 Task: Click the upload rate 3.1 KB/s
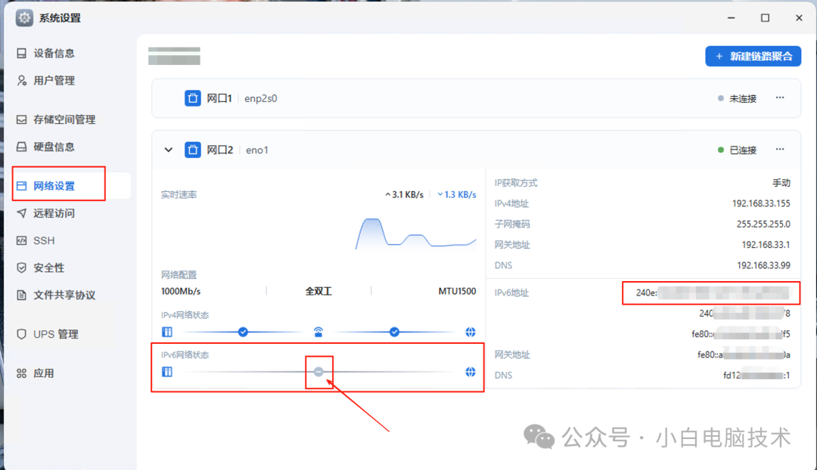click(x=404, y=195)
